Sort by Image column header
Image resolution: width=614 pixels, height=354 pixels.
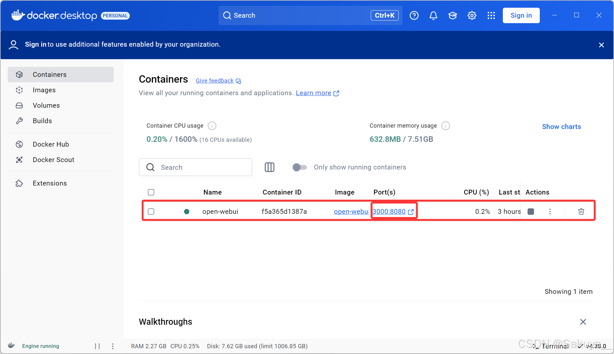coord(344,192)
